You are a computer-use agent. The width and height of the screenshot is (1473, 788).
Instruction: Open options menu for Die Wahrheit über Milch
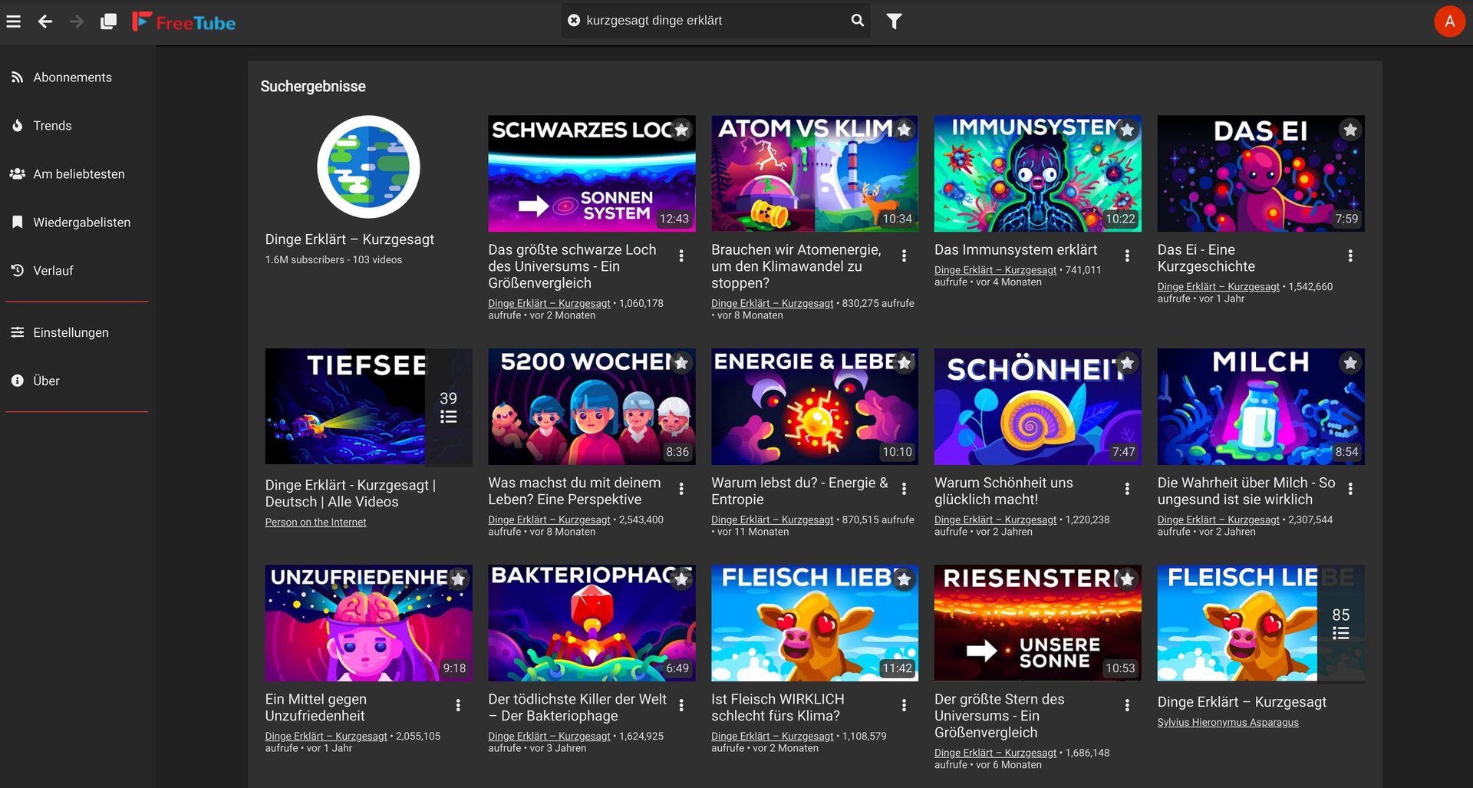[1350, 489]
